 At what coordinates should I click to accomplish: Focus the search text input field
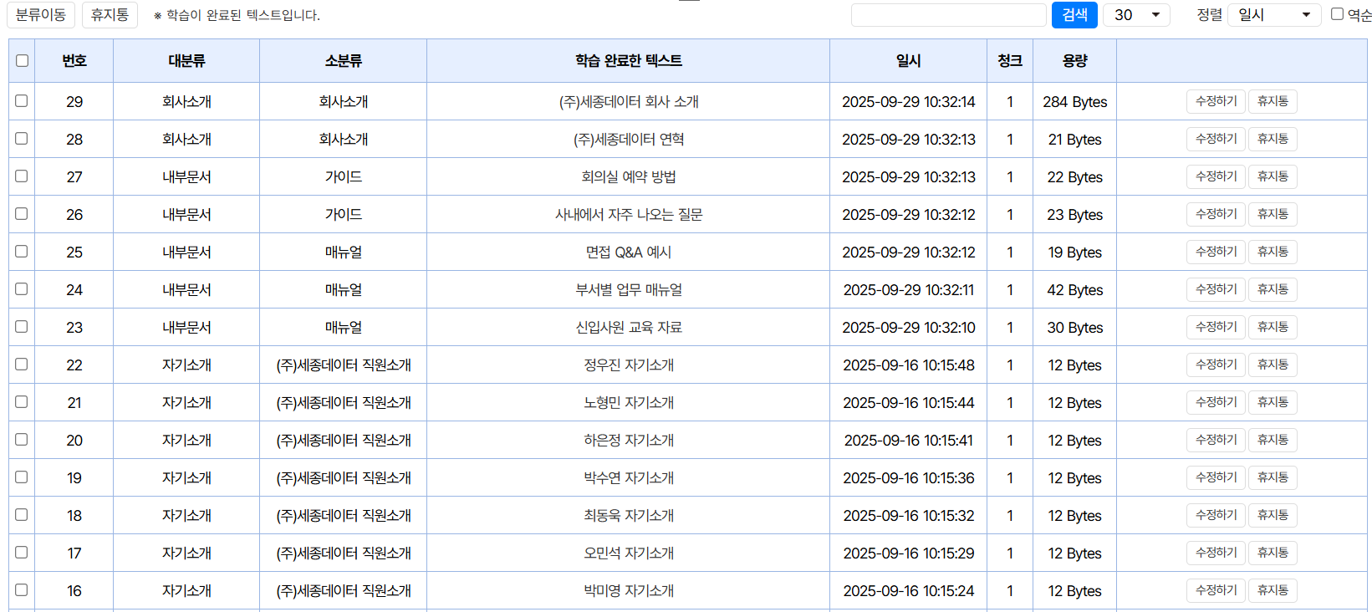coord(948,15)
